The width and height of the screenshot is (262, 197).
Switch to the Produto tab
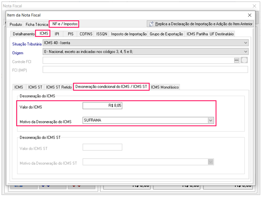click(x=16, y=25)
